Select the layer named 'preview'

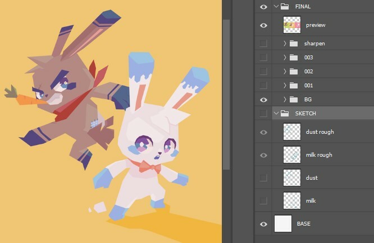316,25
